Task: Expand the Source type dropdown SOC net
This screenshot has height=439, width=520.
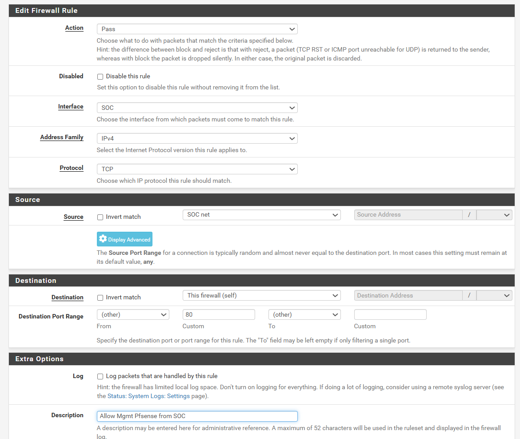Action: click(x=261, y=215)
